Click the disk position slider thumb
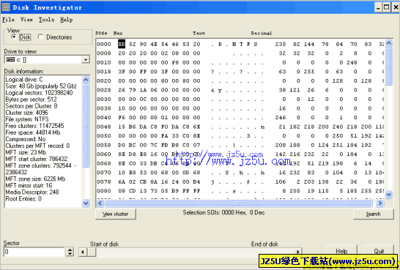The image size is (400, 270). click(92, 252)
